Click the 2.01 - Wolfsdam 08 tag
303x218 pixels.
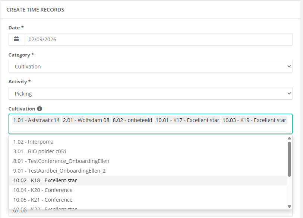click(x=86, y=120)
